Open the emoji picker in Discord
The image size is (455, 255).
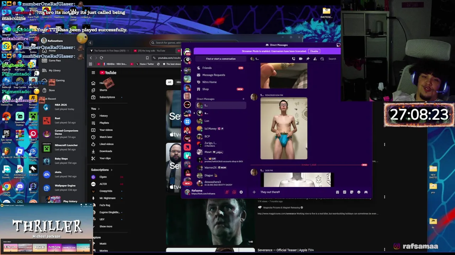(x=359, y=192)
